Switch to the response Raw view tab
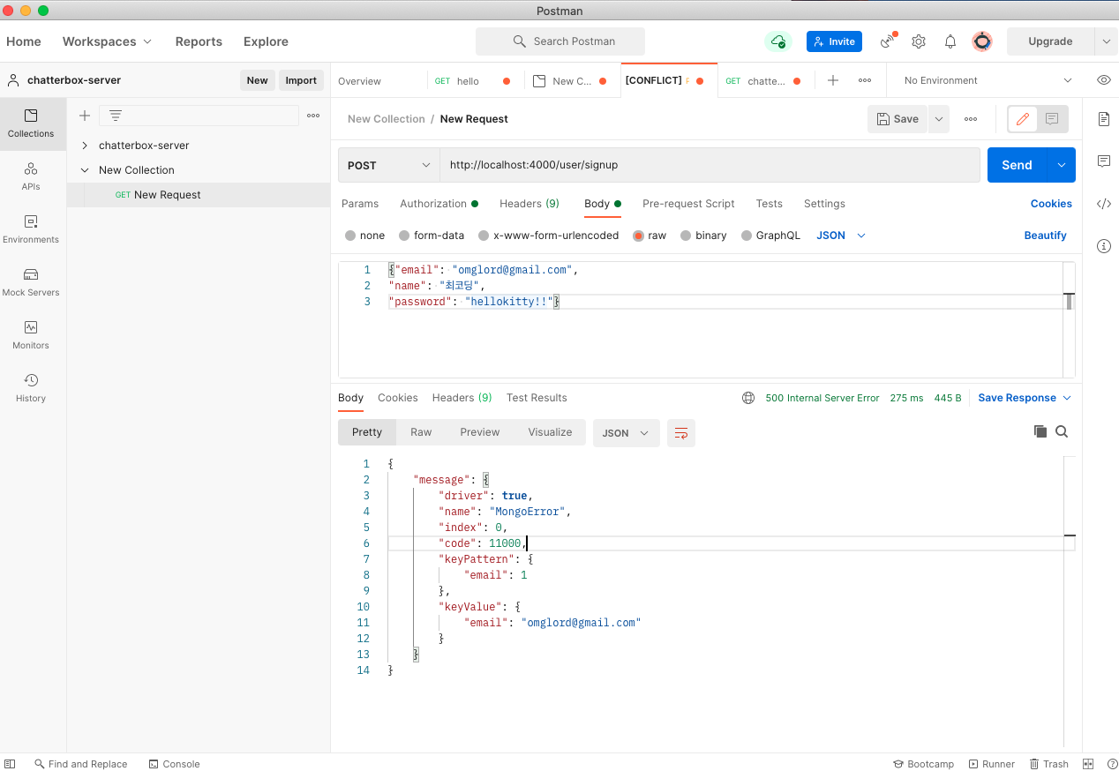Viewport: 1119px width, 771px height. click(421, 432)
